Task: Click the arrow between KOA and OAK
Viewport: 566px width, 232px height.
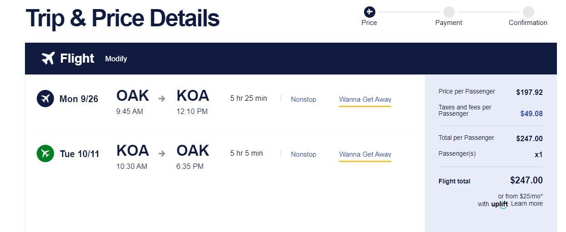Action: 162,153
